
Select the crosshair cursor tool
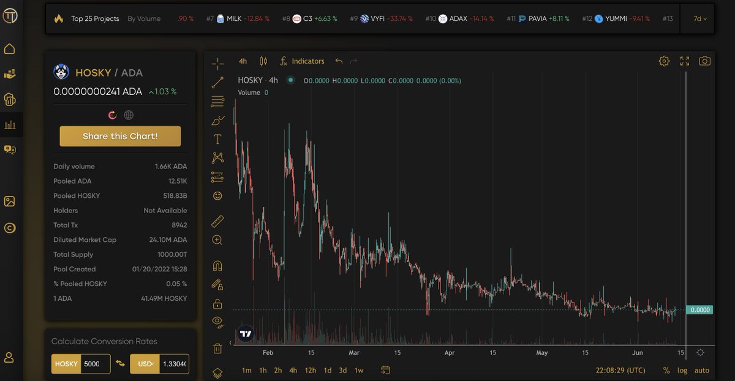(x=217, y=64)
